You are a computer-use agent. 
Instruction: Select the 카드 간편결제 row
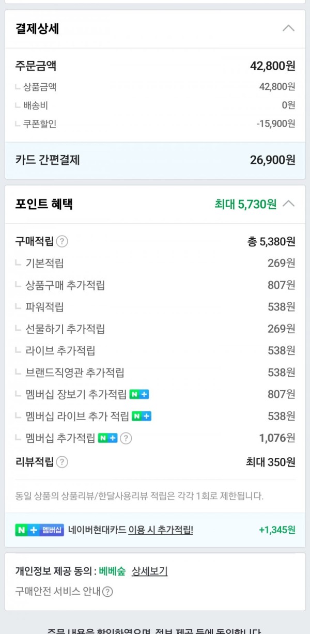pyautogui.click(x=155, y=160)
